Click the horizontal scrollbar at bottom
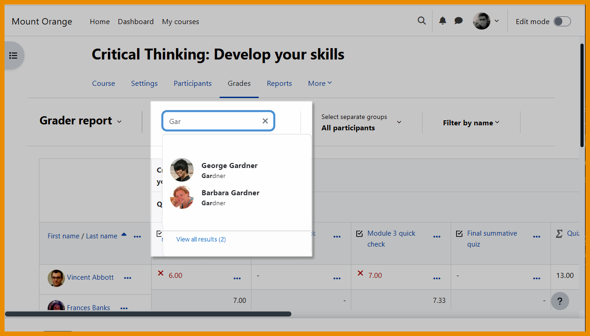Screen dimensions: 590x336 coord(148,314)
